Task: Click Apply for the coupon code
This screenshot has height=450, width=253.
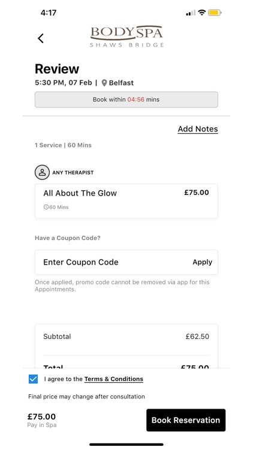Action: pyautogui.click(x=202, y=262)
